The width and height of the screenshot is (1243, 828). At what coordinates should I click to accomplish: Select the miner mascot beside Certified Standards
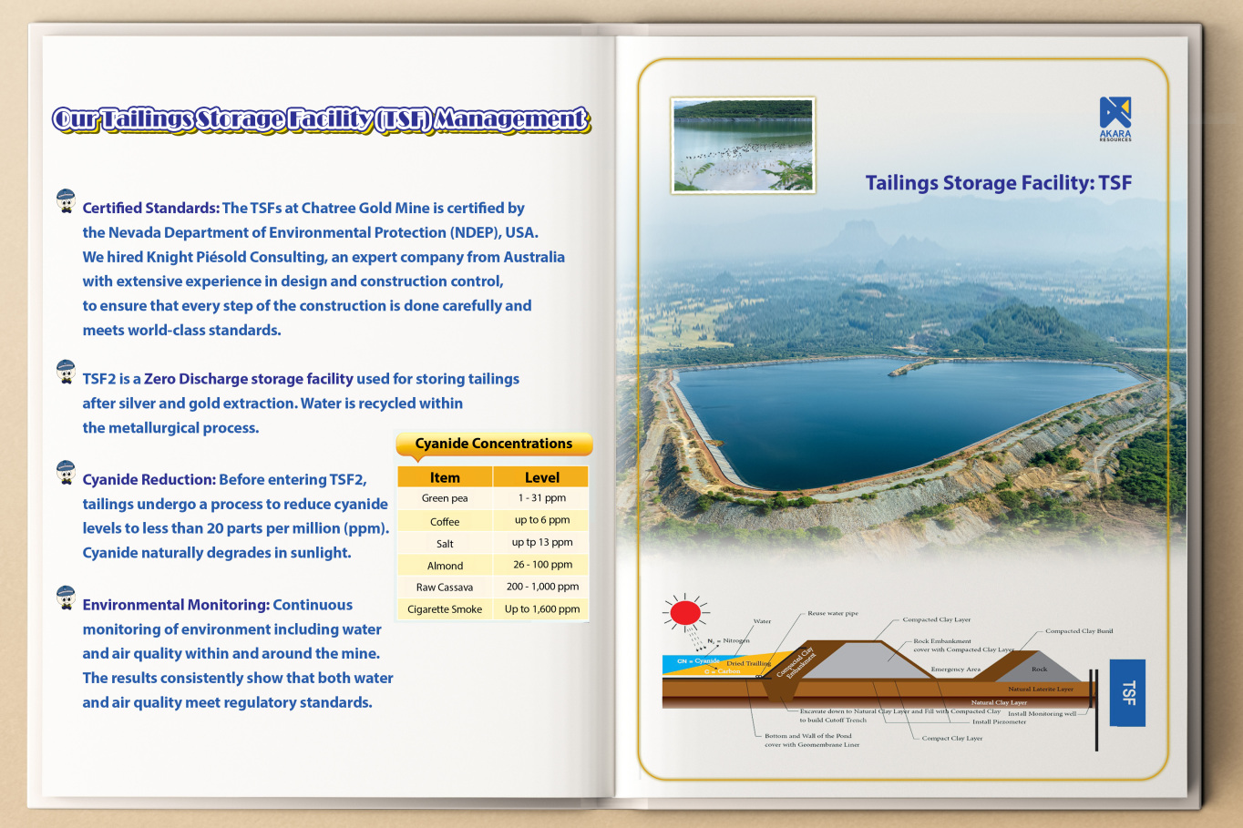[x=64, y=202]
